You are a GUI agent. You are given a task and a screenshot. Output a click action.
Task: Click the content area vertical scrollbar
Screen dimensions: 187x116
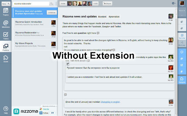pos(176,61)
